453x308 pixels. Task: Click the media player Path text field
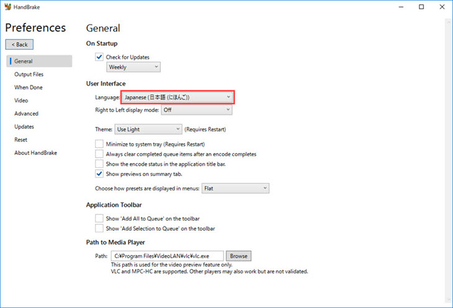pyautogui.click(x=167, y=256)
